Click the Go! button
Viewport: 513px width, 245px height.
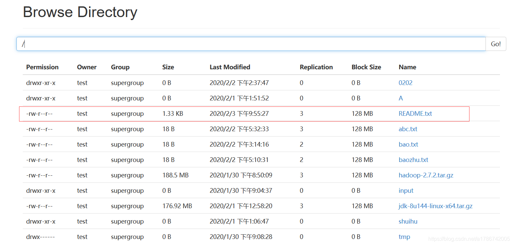tap(496, 44)
